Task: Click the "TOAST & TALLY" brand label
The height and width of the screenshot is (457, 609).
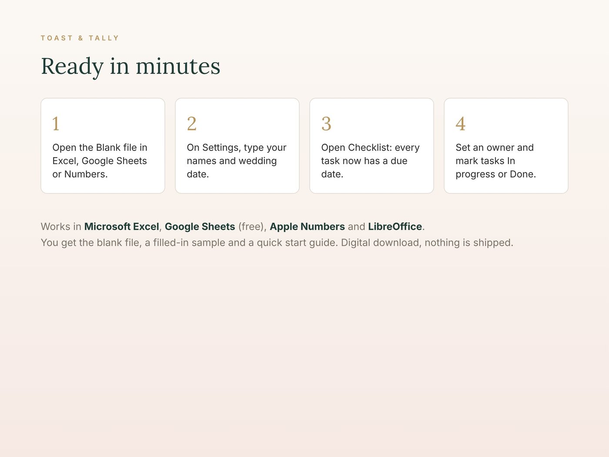Action: click(x=80, y=38)
